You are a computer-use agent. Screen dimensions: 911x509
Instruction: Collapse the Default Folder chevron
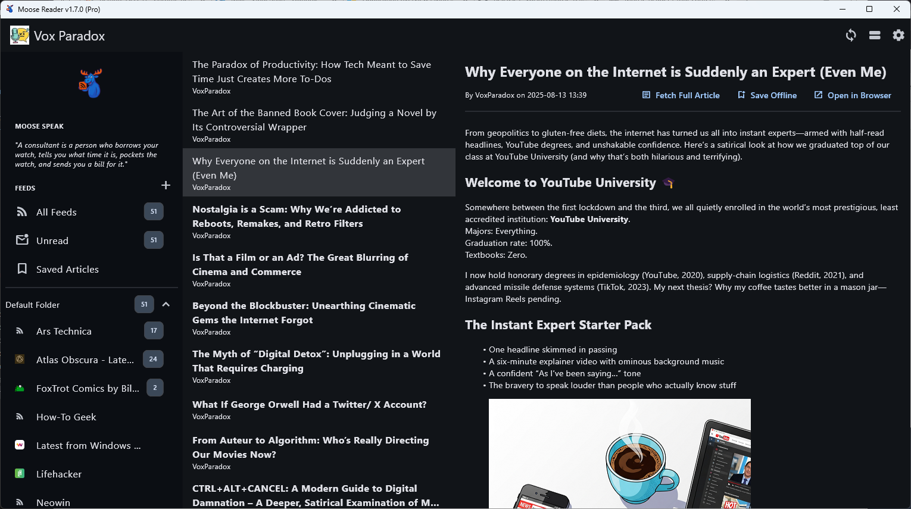click(166, 305)
